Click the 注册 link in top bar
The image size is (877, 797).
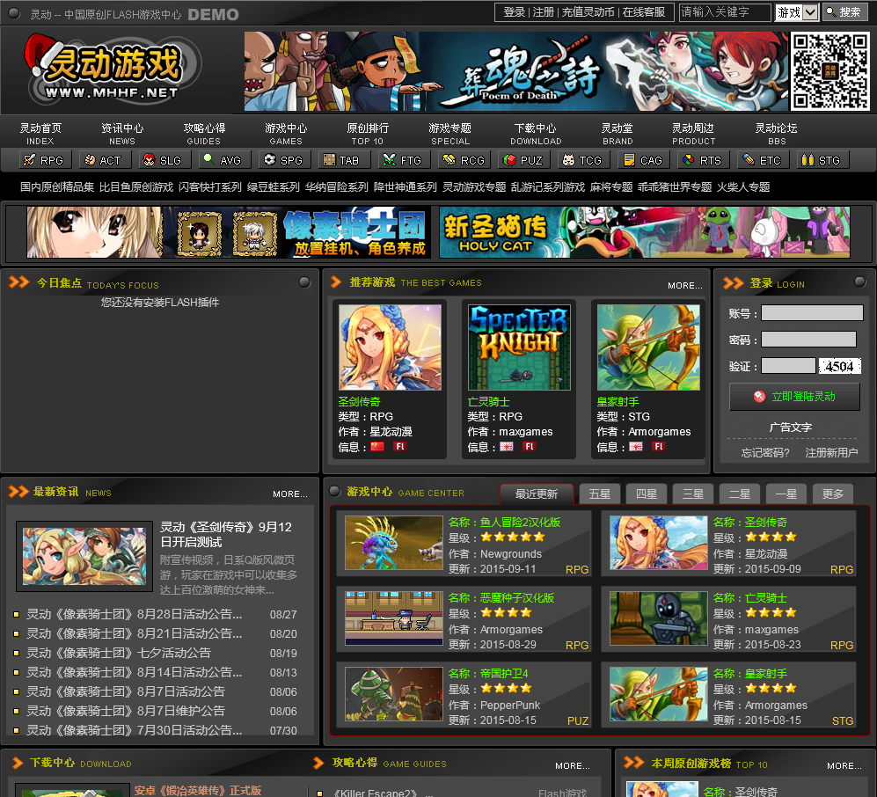coord(543,11)
